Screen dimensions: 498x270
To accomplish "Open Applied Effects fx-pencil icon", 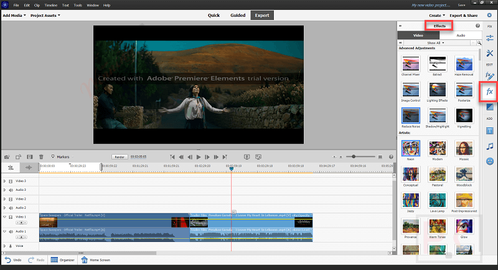I will click(x=489, y=75).
